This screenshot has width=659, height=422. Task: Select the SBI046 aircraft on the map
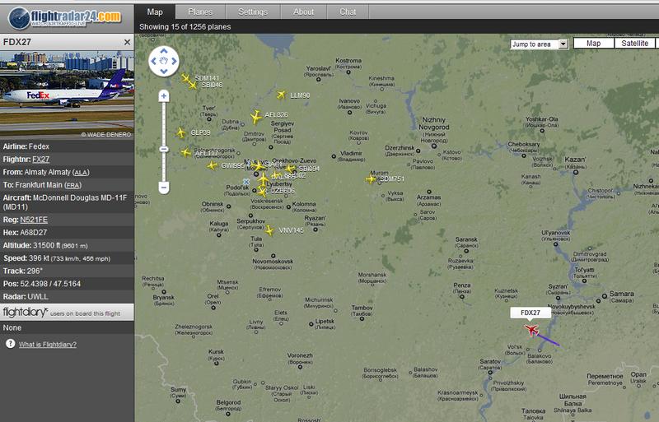(x=193, y=86)
